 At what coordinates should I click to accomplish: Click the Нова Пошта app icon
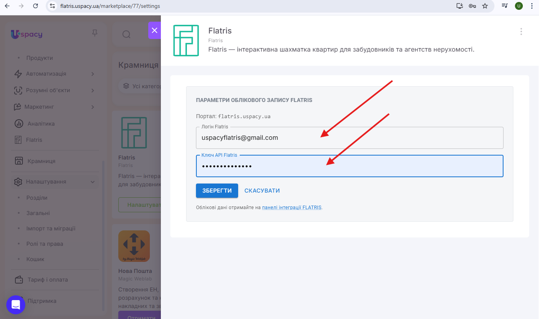point(134,246)
